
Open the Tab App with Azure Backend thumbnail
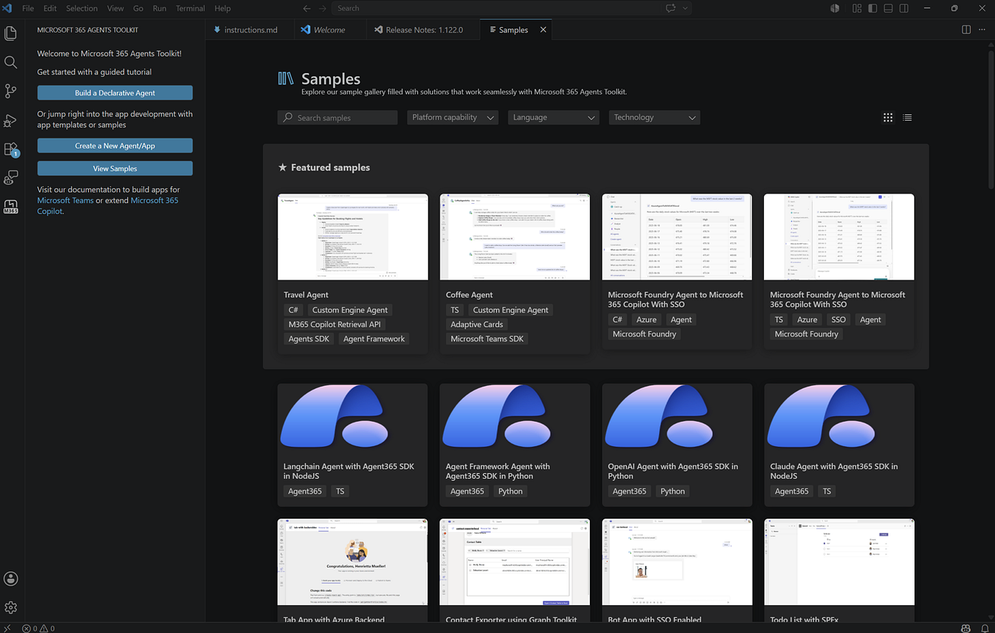point(353,562)
